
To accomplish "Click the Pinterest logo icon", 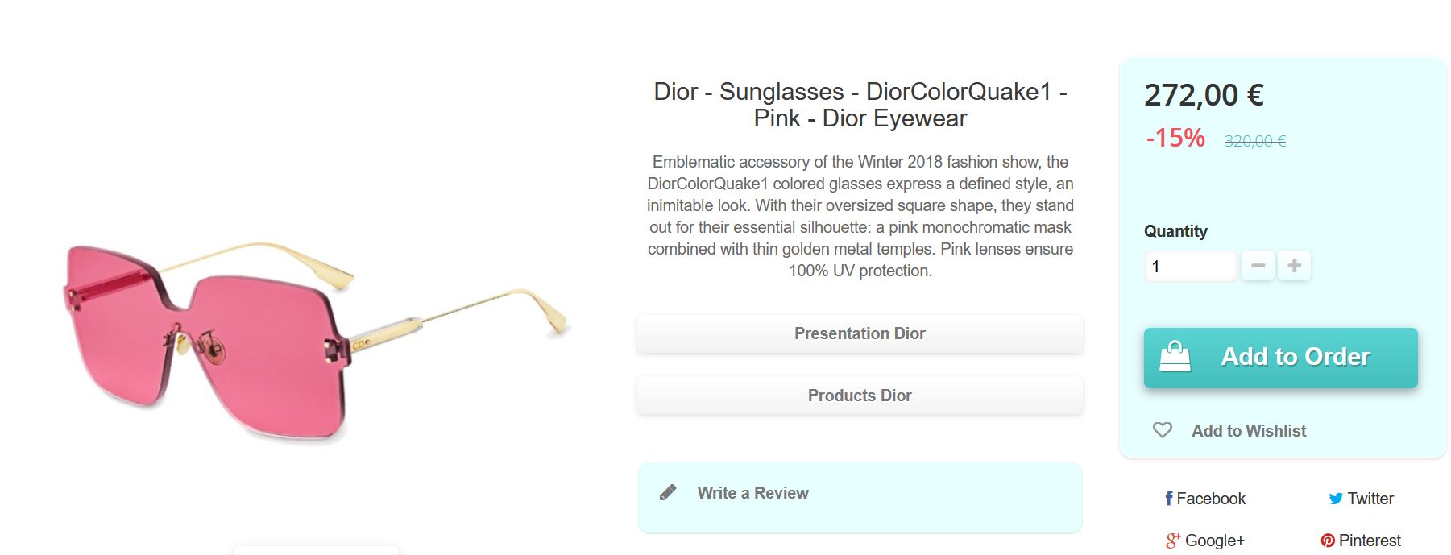I will tap(1328, 541).
